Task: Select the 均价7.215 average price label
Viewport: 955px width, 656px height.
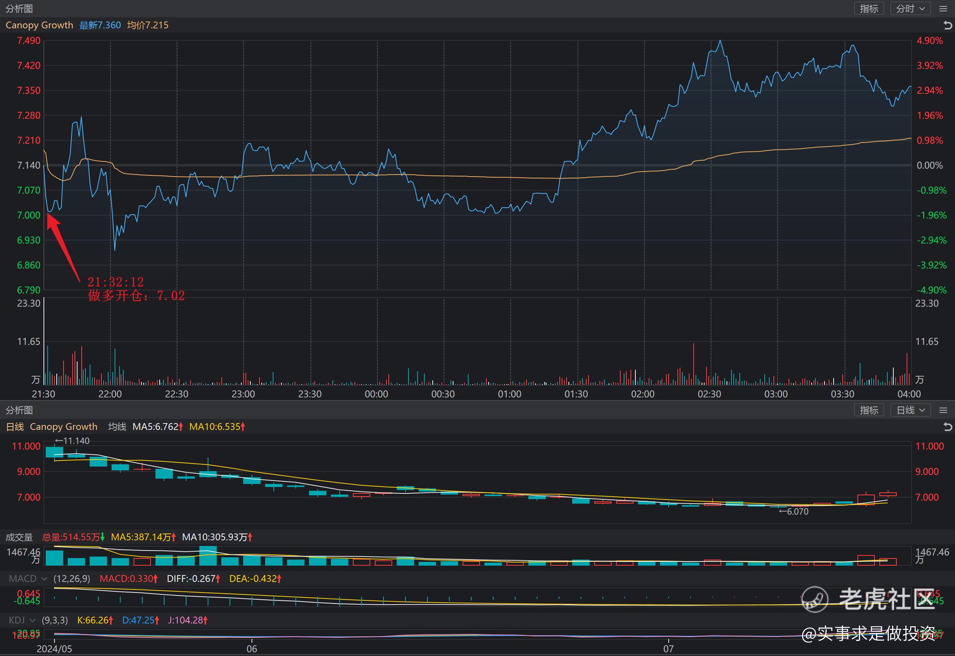Action: pos(148,25)
